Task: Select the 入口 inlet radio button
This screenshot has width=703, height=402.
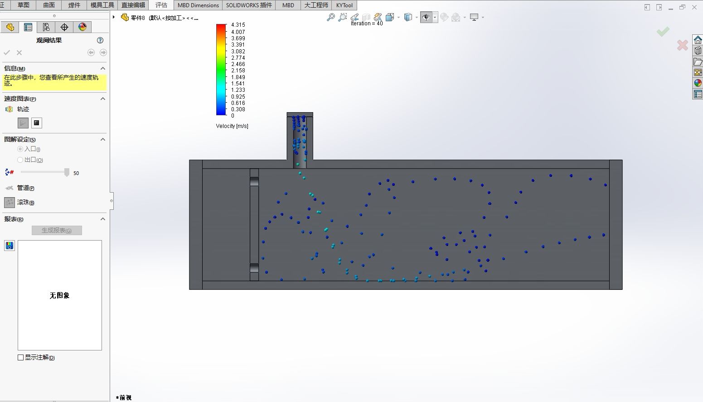Action: (x=20, y=149)
